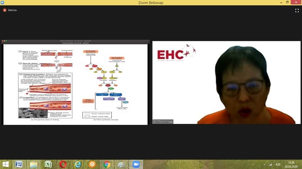302x169 pixels.
Task: Show hidden system tray icons
Action: click(x=264, y=165)
